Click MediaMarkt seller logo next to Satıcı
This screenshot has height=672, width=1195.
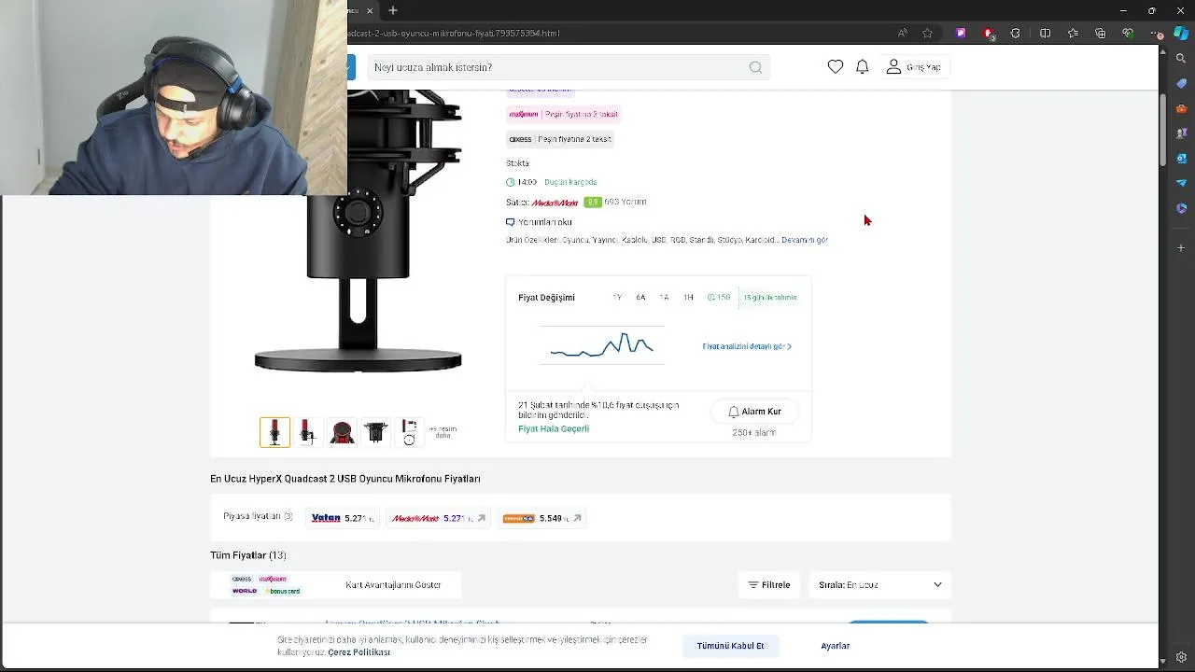(555, 203)
